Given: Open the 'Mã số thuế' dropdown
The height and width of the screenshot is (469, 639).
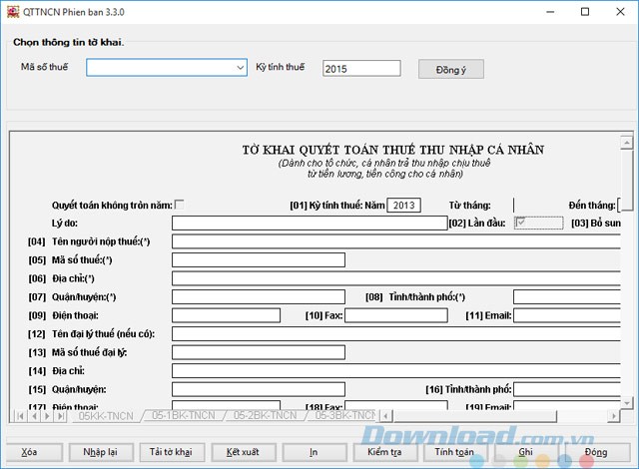Looking at the screenshot, I should [240, 68].
